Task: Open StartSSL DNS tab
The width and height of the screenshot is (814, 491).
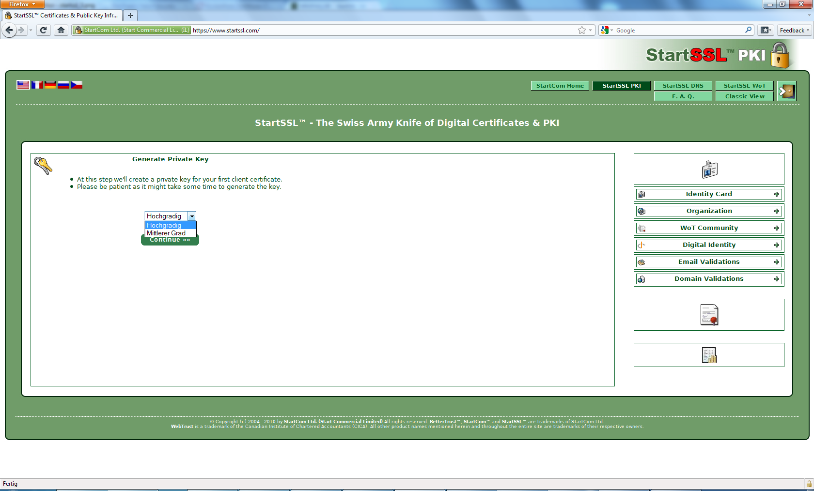Action: tap(683, 86)
